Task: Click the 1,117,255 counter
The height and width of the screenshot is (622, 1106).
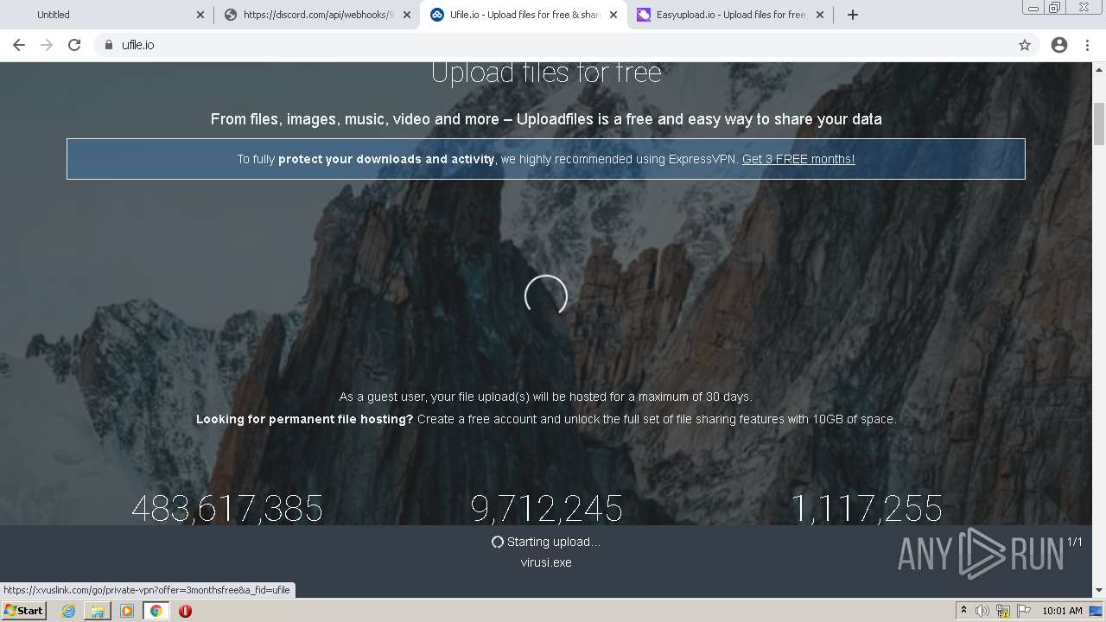Action: coord(867,509)
